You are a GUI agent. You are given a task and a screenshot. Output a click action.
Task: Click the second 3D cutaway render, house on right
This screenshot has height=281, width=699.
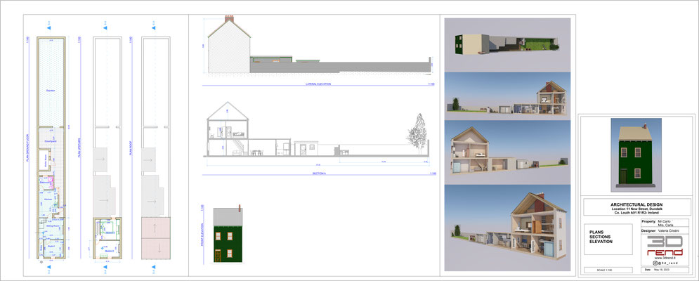[x=508, y=96]
